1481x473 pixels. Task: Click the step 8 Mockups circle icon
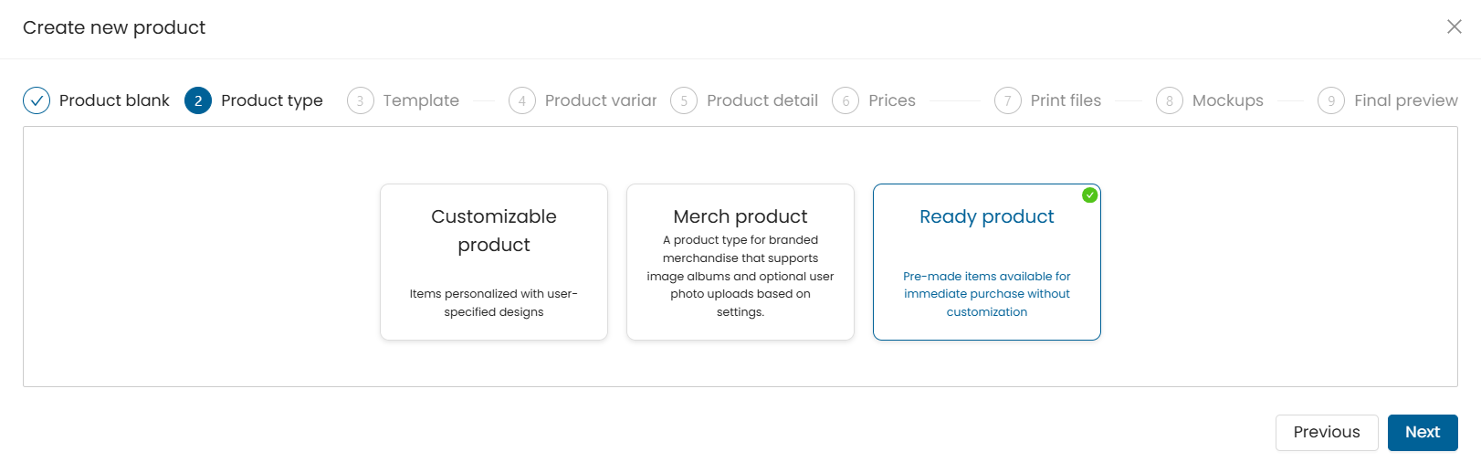click(x=1170, y=100)
